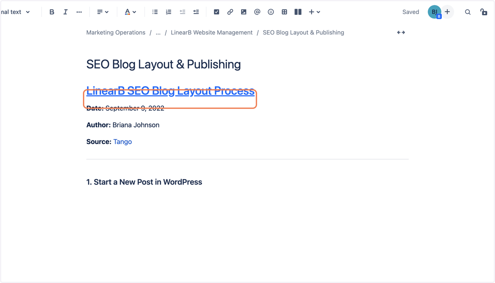The image size is (495, 283).
Task: Click heading 1. Start a New Post in WordPress
Action: pyautogui.click(x=144, y=182)
